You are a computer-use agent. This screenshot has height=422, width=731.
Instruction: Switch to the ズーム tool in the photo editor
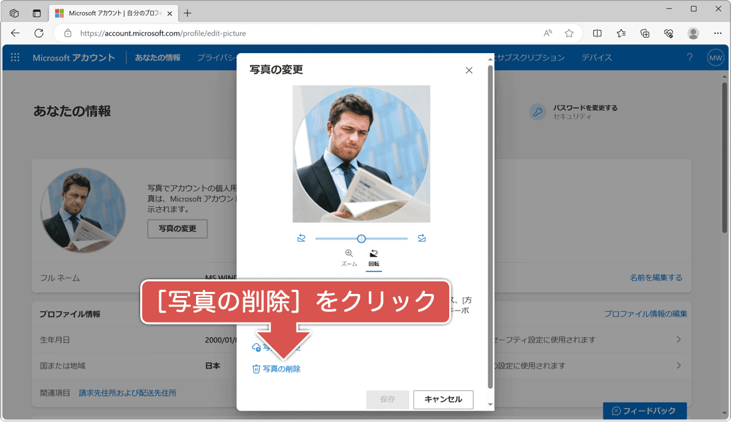click(348, 257)
